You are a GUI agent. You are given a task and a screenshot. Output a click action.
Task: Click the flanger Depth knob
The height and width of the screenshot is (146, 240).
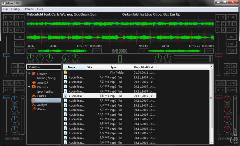coord(31,58)
